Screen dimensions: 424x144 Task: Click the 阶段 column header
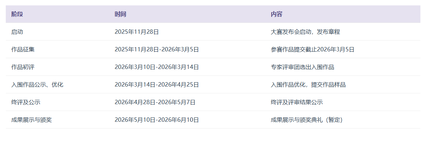[17, 14]
